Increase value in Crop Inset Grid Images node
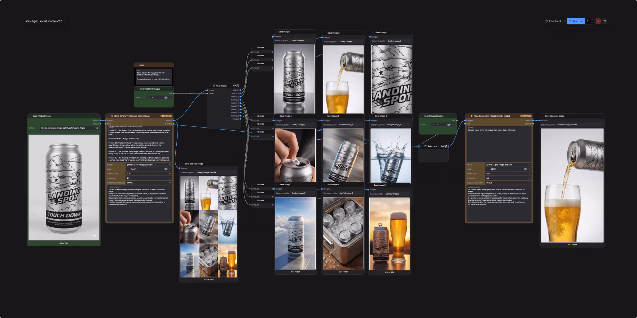This screenshot has height=318, width=637. (x=170, y=97)
